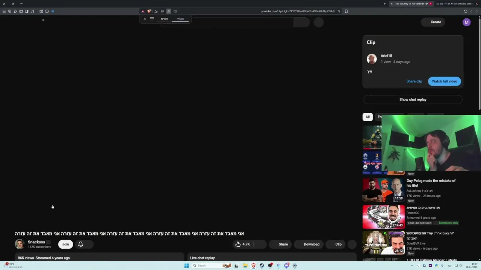Open the extensions puzzle icon
Screen dimensions: 481x270
47,11
